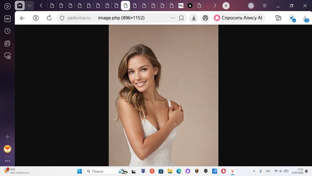This screenshot has height=176, width=312.
Task: Open the downloads arrow button
Action: (193, 18)
